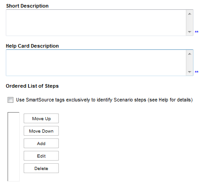Click the Move Up button
This screenshot has height=186, width=210.
pyautogui.click(x=41, y=118)
